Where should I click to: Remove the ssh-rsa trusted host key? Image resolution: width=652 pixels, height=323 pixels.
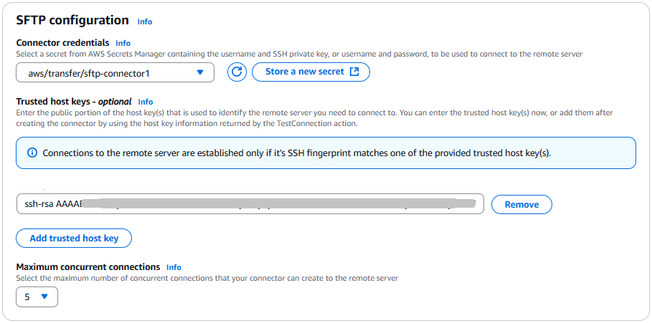(521, 204)
